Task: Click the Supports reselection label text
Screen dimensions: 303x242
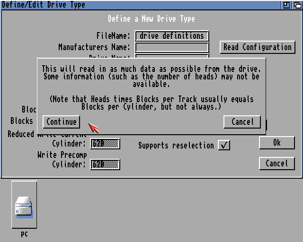Action: point(176,146)
